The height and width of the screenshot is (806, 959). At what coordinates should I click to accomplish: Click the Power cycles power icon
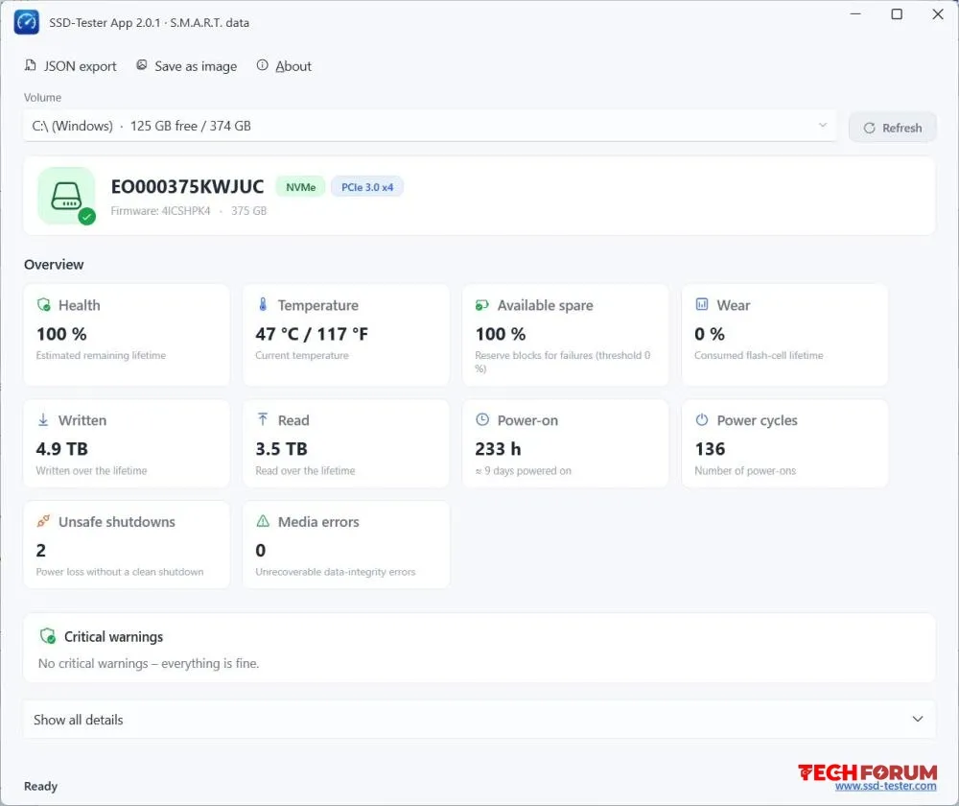point(702,419)
